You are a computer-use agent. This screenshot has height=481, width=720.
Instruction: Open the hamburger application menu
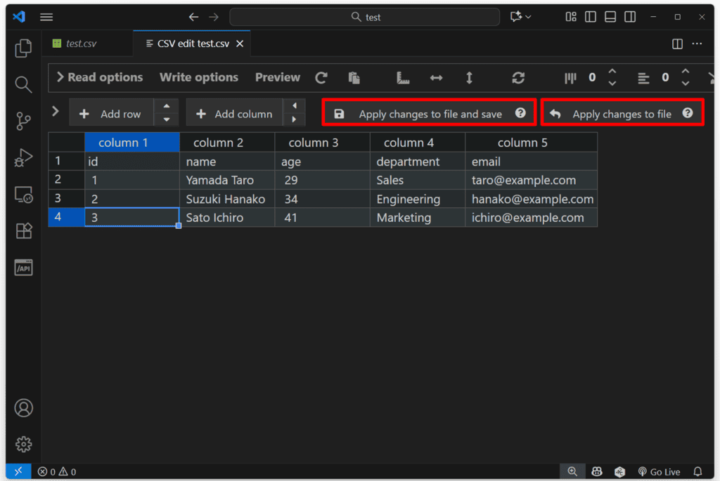pyautogui.click(x=46, y=17)
